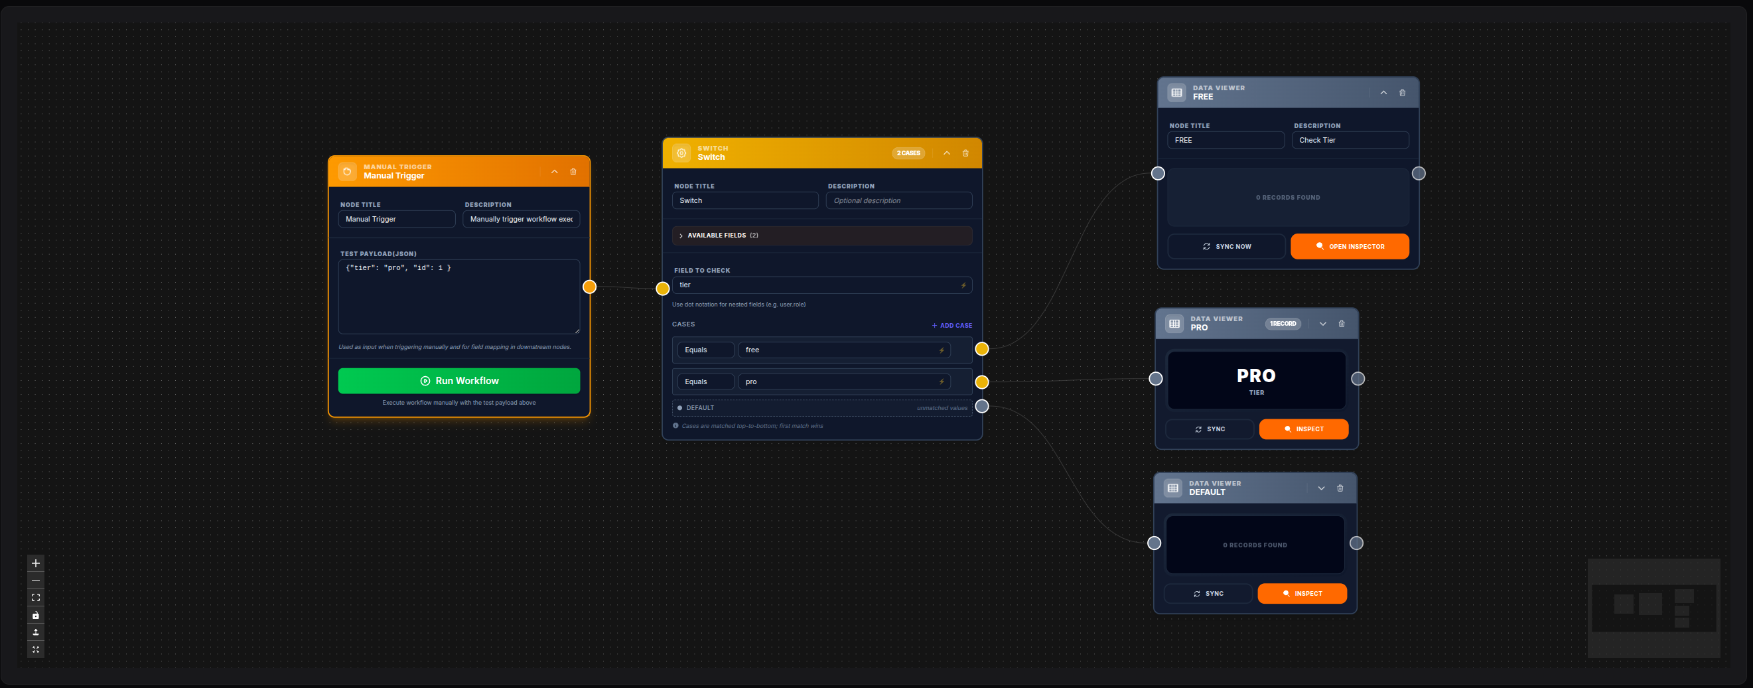Viewport: 1753px width, 688px height.
Task: Toggle the lightning icon on the free case
Action: point(940,350)
